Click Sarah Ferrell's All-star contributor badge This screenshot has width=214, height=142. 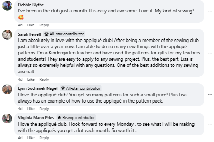point(64,34)
